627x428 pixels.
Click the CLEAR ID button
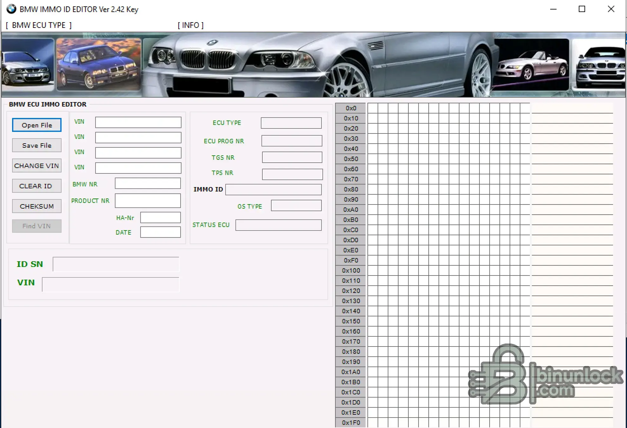pyautogui.click(x=37, y=186)
